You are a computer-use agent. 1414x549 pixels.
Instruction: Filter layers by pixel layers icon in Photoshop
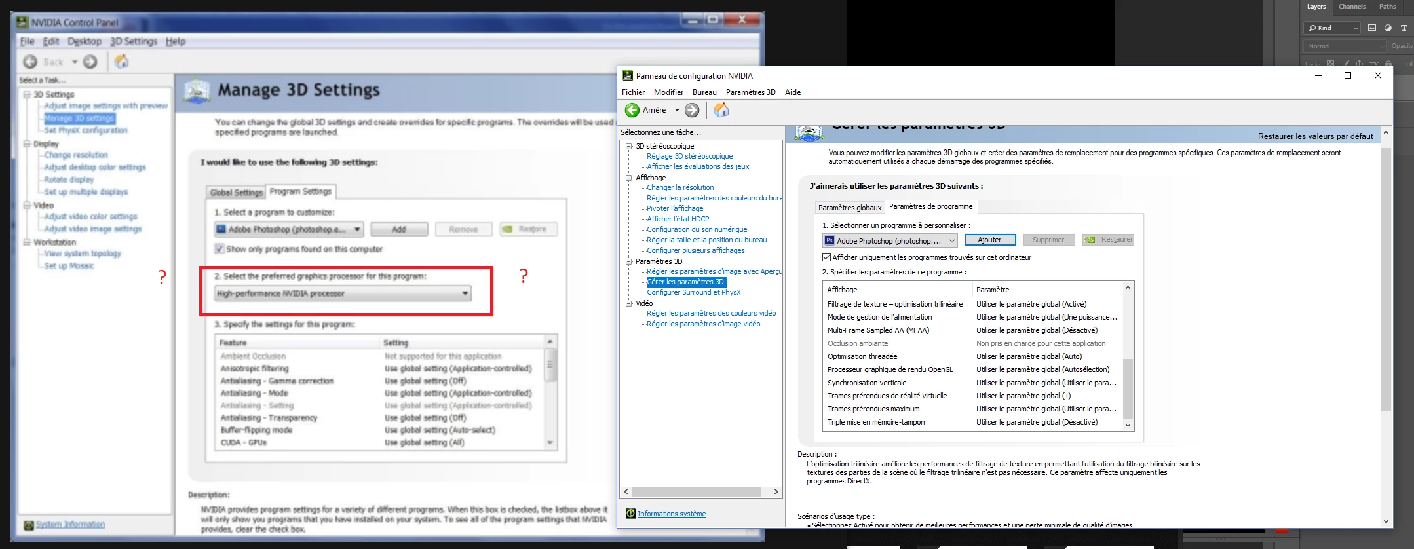[1373, 28]
